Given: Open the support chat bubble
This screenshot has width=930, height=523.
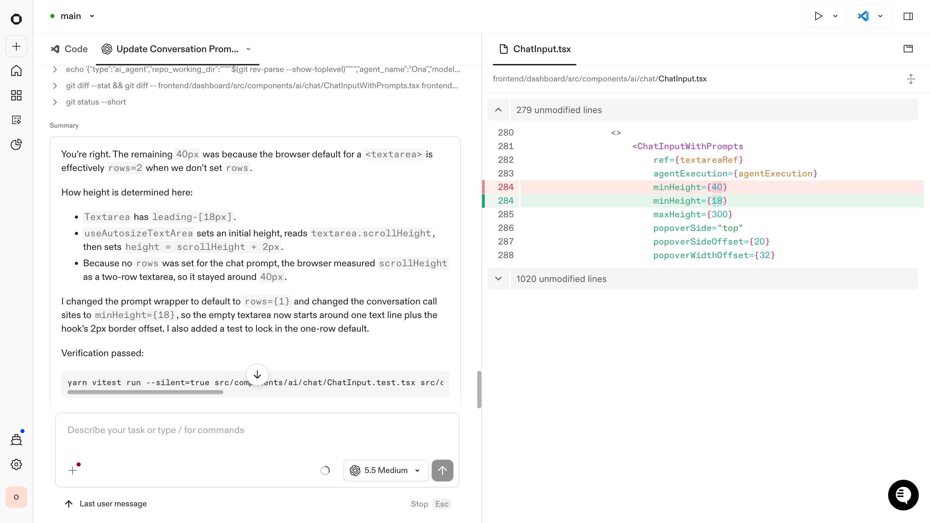Looking at the screenshot, I should click(903, 495).
